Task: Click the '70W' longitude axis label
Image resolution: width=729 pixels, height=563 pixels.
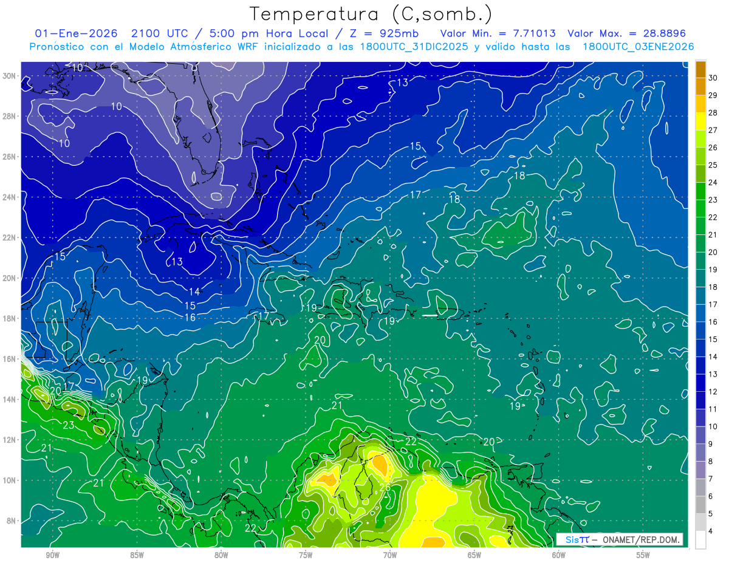Action: [x=390, y=555]
